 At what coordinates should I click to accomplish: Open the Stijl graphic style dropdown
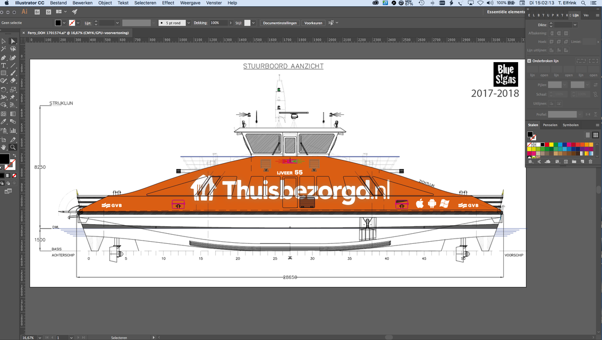point(253,23)
